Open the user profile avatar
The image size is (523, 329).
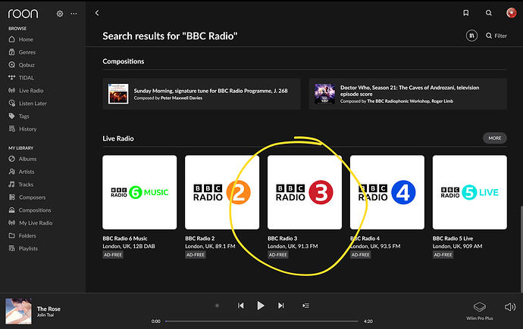coord(512,13)
